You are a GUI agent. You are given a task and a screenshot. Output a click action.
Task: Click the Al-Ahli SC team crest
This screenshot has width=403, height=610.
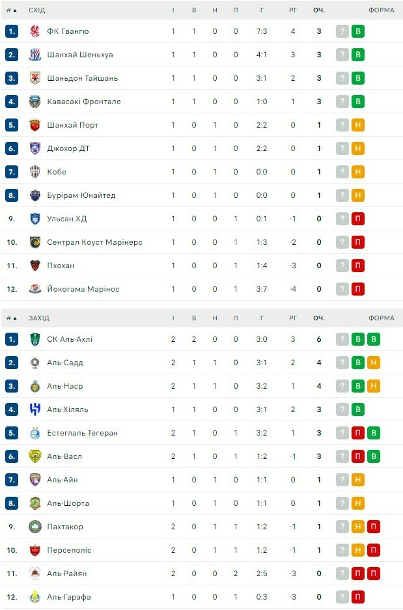pos(35,339)
